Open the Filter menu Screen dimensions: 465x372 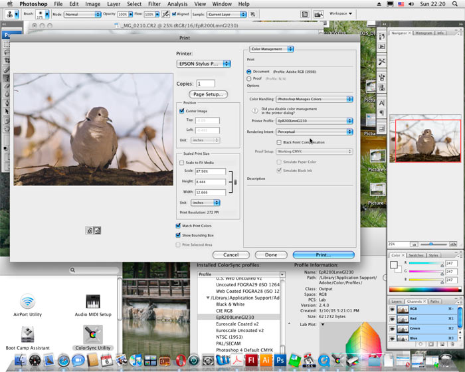pyautogui.click(x=154, y=4)
